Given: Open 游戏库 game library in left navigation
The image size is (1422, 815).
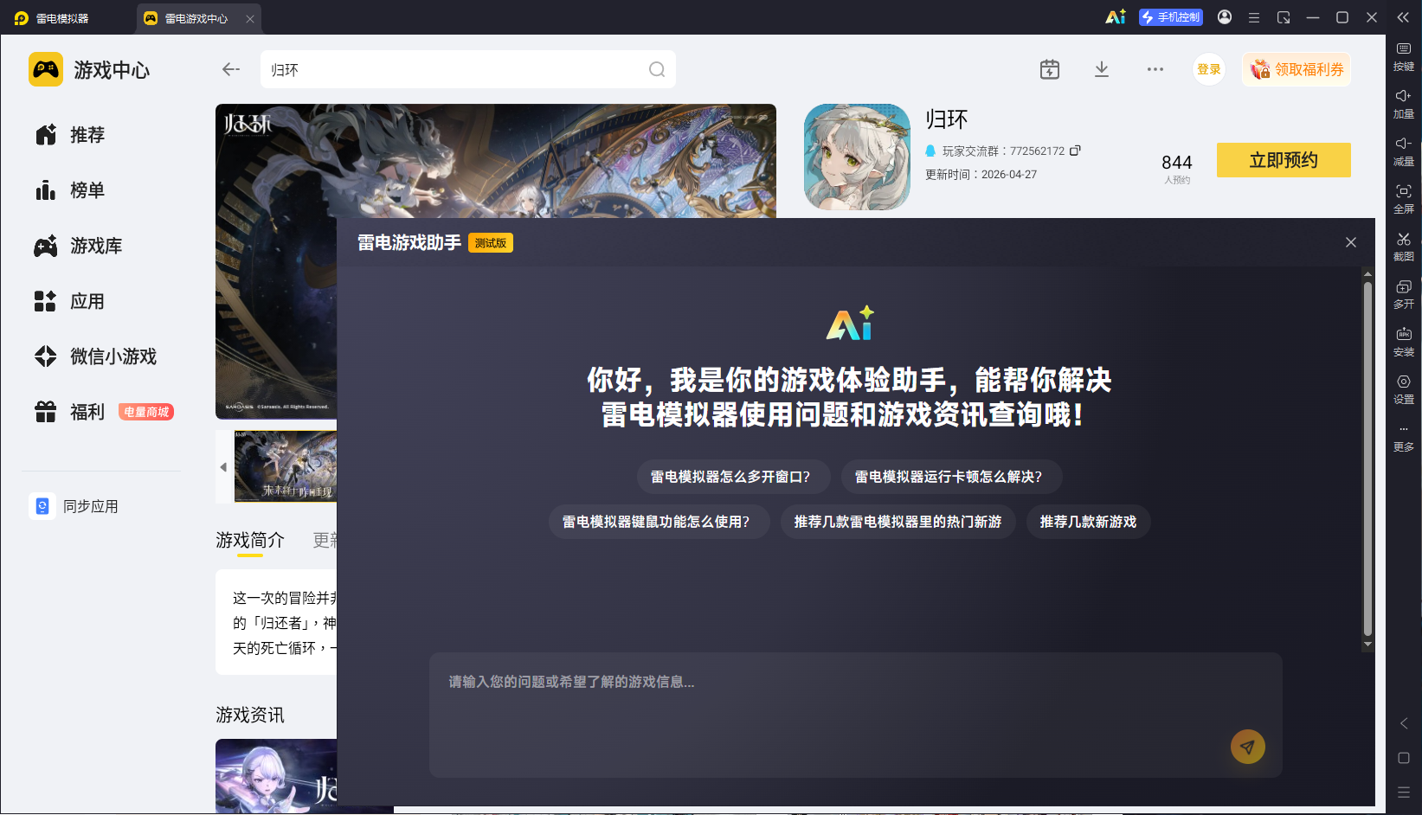Looking at the screenshot, I should click(x=80, y=246).
